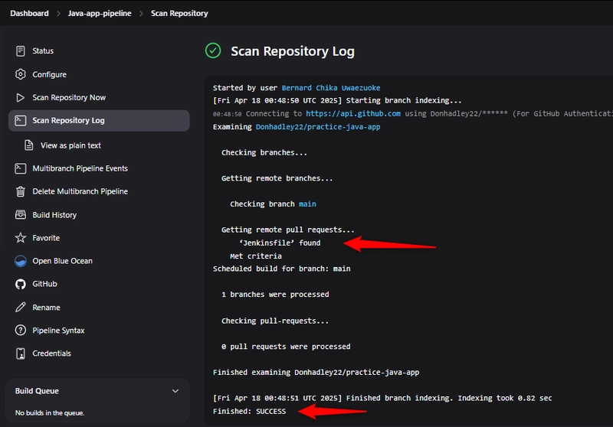The height and width of the screenshot is (427, 613).
Task: Click the 1 branches were processed line
Action: pos(275,295)
